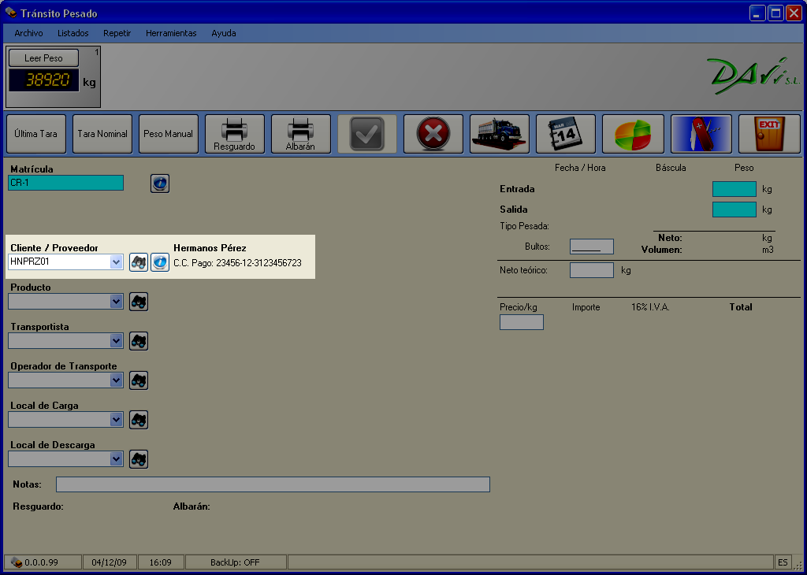Click the 0.0.0.99 version text

pyautogui.click(x=41, y=562)
